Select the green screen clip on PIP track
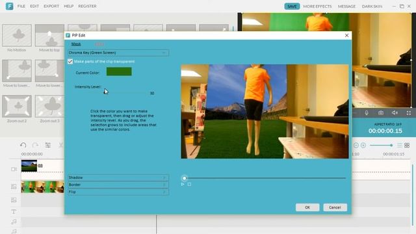Image resolution: width=416 pixels, height=234 pixels. [x=42, y=187]
